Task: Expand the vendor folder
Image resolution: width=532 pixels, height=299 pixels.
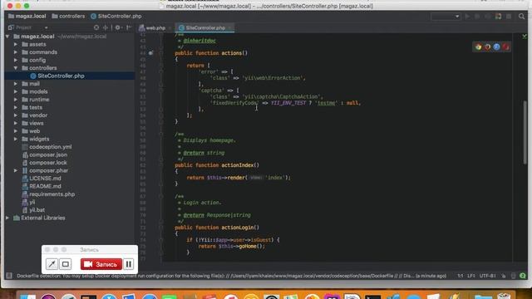Action: (x=16, y=115)
